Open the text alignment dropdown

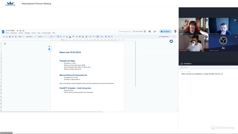(x=87, y=37)
